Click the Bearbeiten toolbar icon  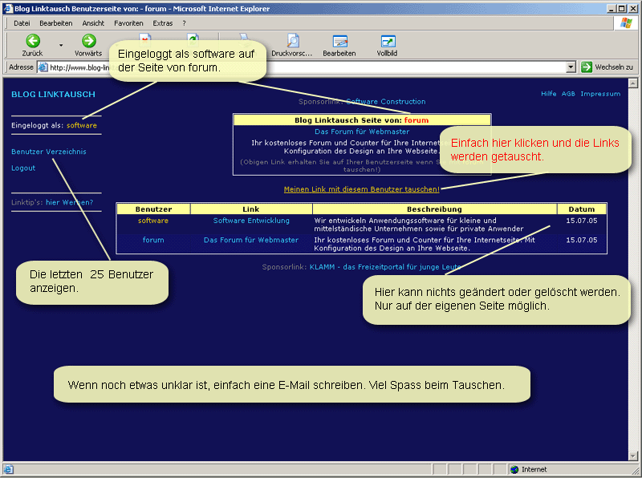click(x=339, y=41)
